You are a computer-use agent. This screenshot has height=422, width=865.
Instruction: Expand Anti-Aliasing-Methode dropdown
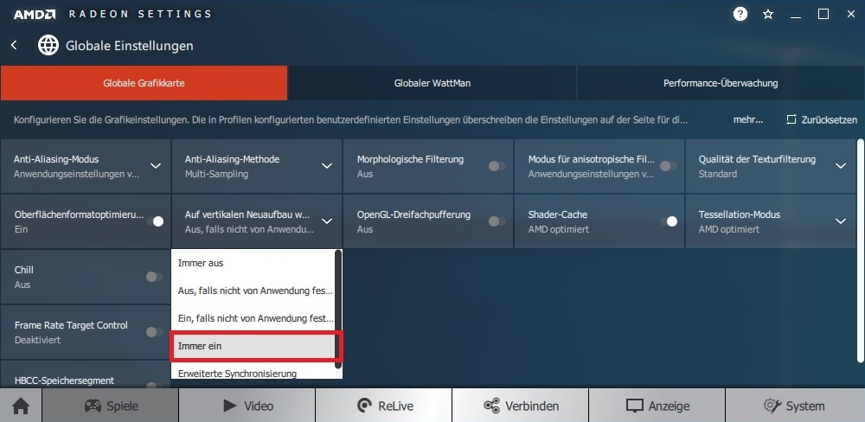(327, 166)
